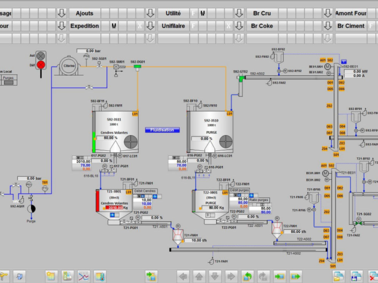Select the 592-3S11 silo rotary fan symbol
Viewport: 378px width, 283px height.
[x=131, y=141]
